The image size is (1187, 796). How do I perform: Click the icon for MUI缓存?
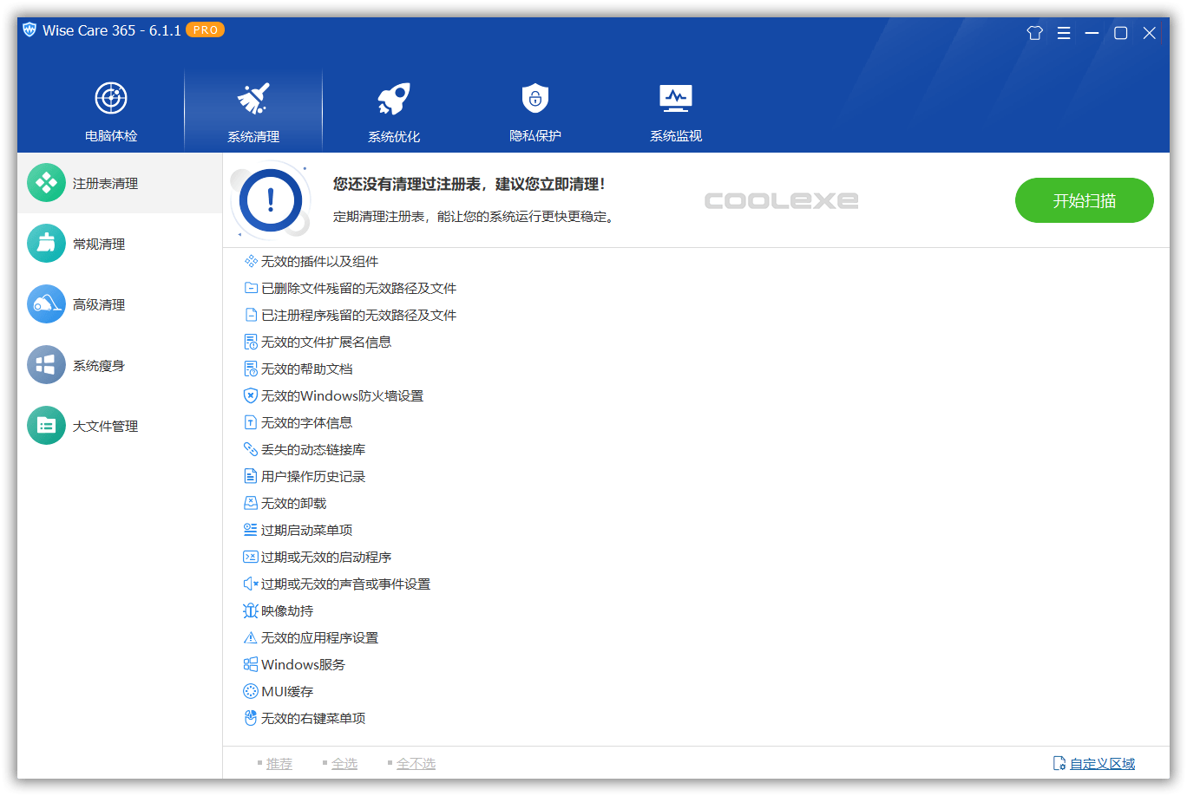[x=251, y=691]
